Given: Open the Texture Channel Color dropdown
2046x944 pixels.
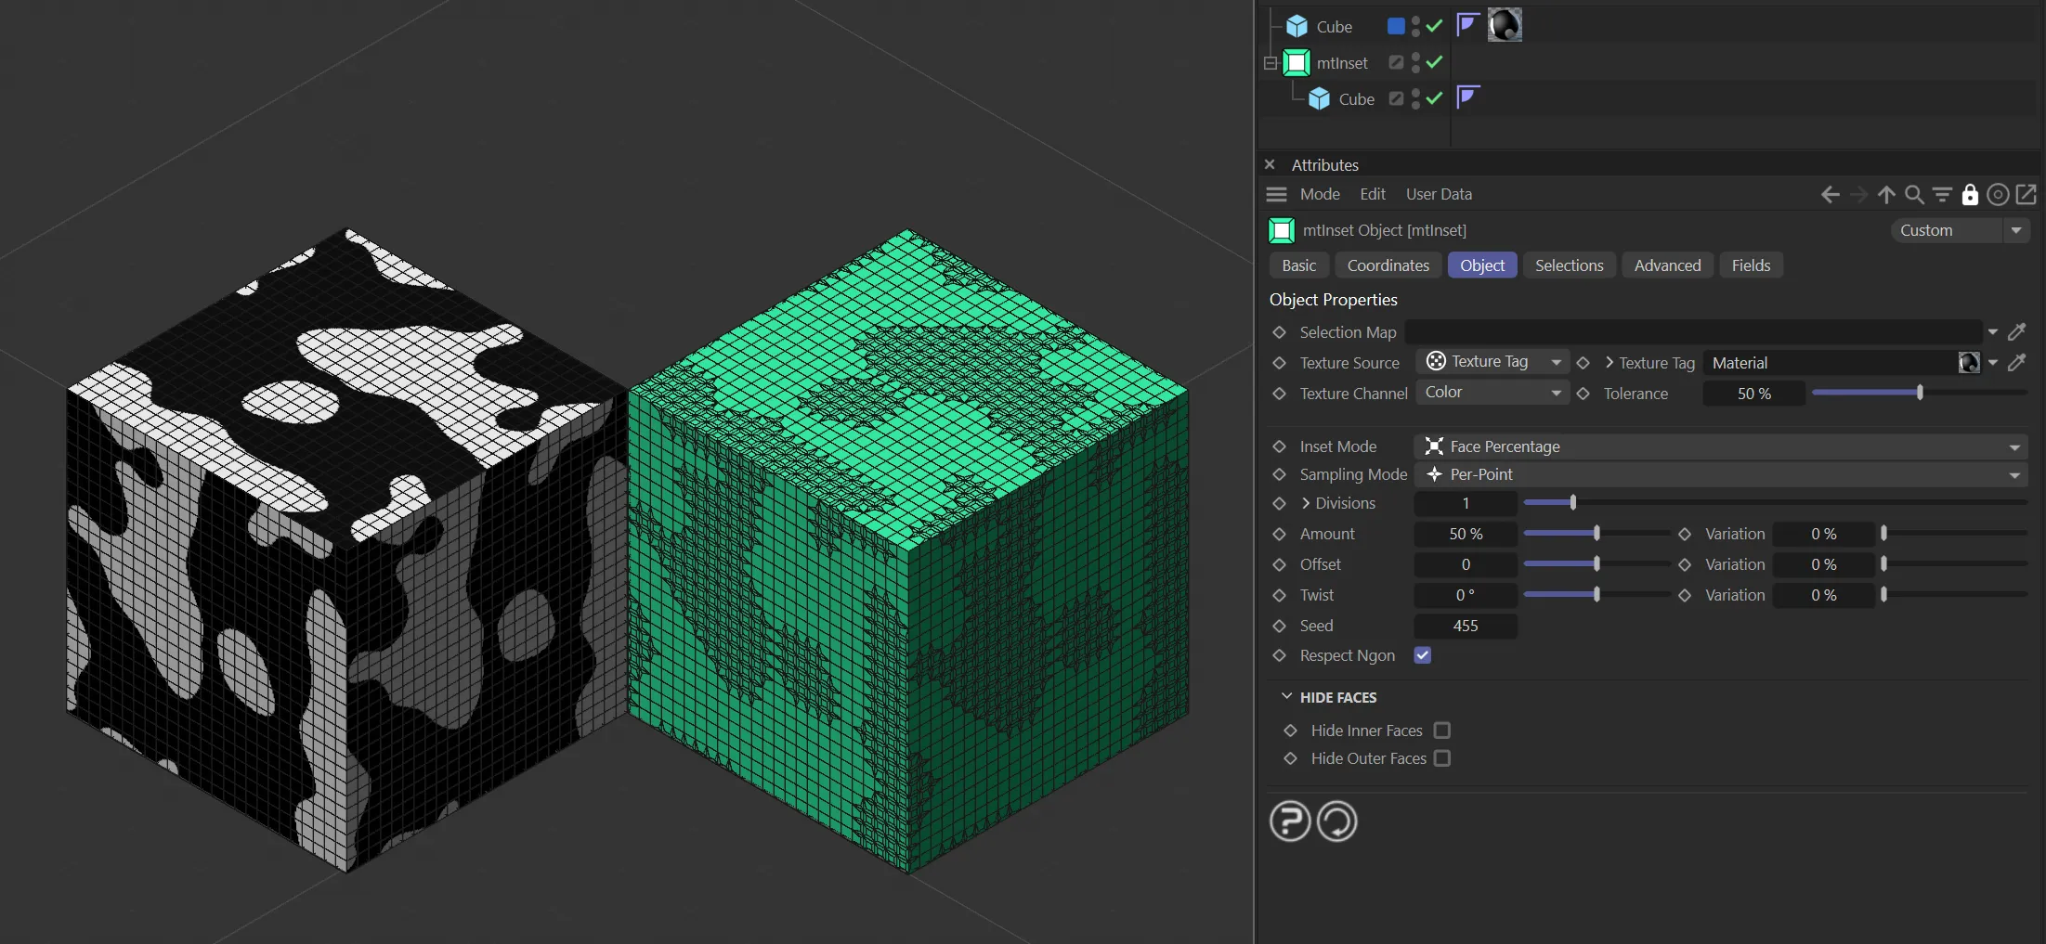Looking at the screenshot, I should tap(1492, 393).
